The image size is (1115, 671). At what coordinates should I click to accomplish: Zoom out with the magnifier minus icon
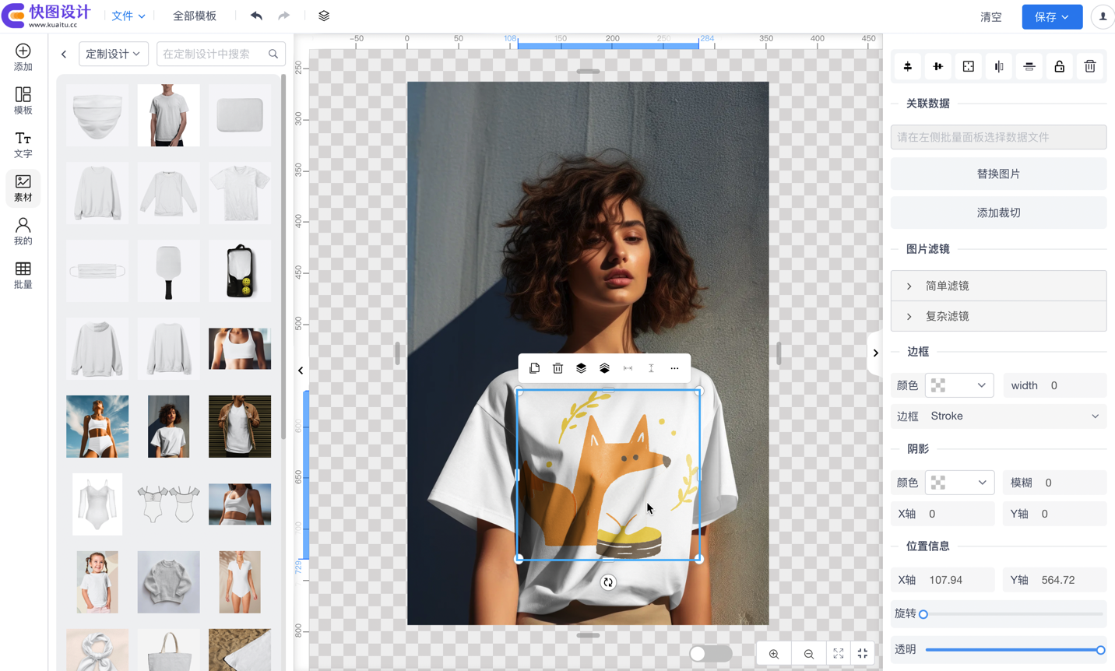(809, 654)
